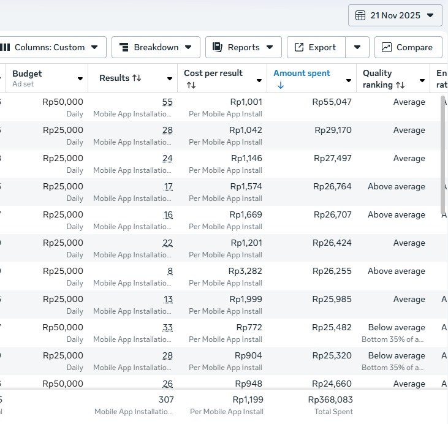
Task: Click the 33 results value link
Action: pos(167,328)
